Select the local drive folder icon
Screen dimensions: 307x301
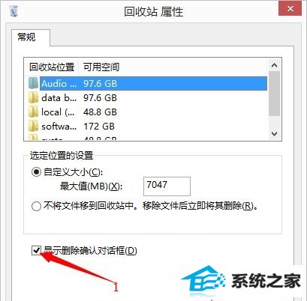click(x=33, y=112)
